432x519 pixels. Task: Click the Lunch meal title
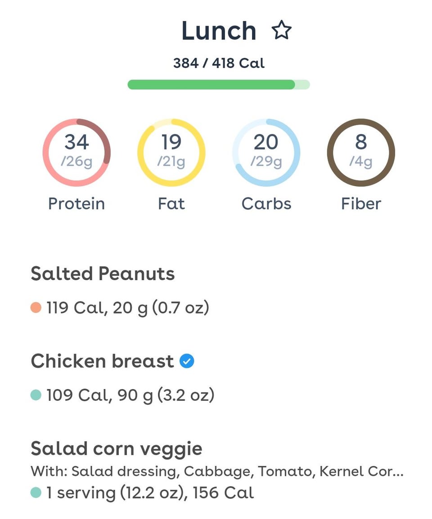[x=219, y=31]
